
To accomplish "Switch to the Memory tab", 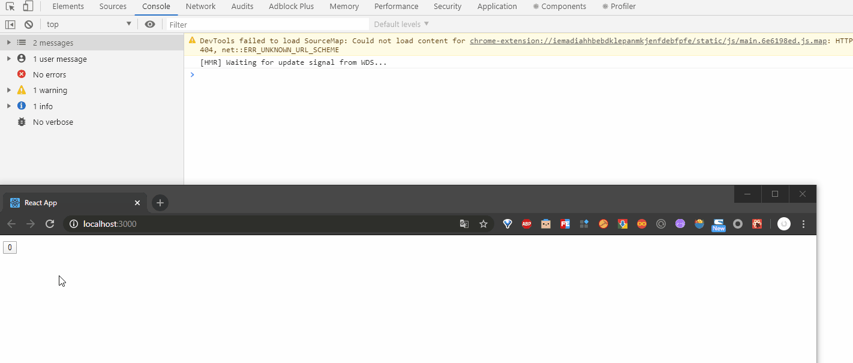I will (344, 7).
